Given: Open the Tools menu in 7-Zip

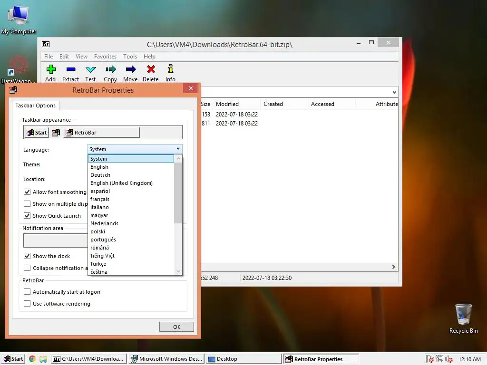Looking at the screenshot, I should tap(130, 56).
